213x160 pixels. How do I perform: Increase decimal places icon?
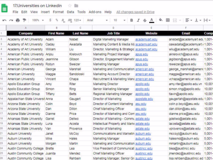tap(70, 20)
